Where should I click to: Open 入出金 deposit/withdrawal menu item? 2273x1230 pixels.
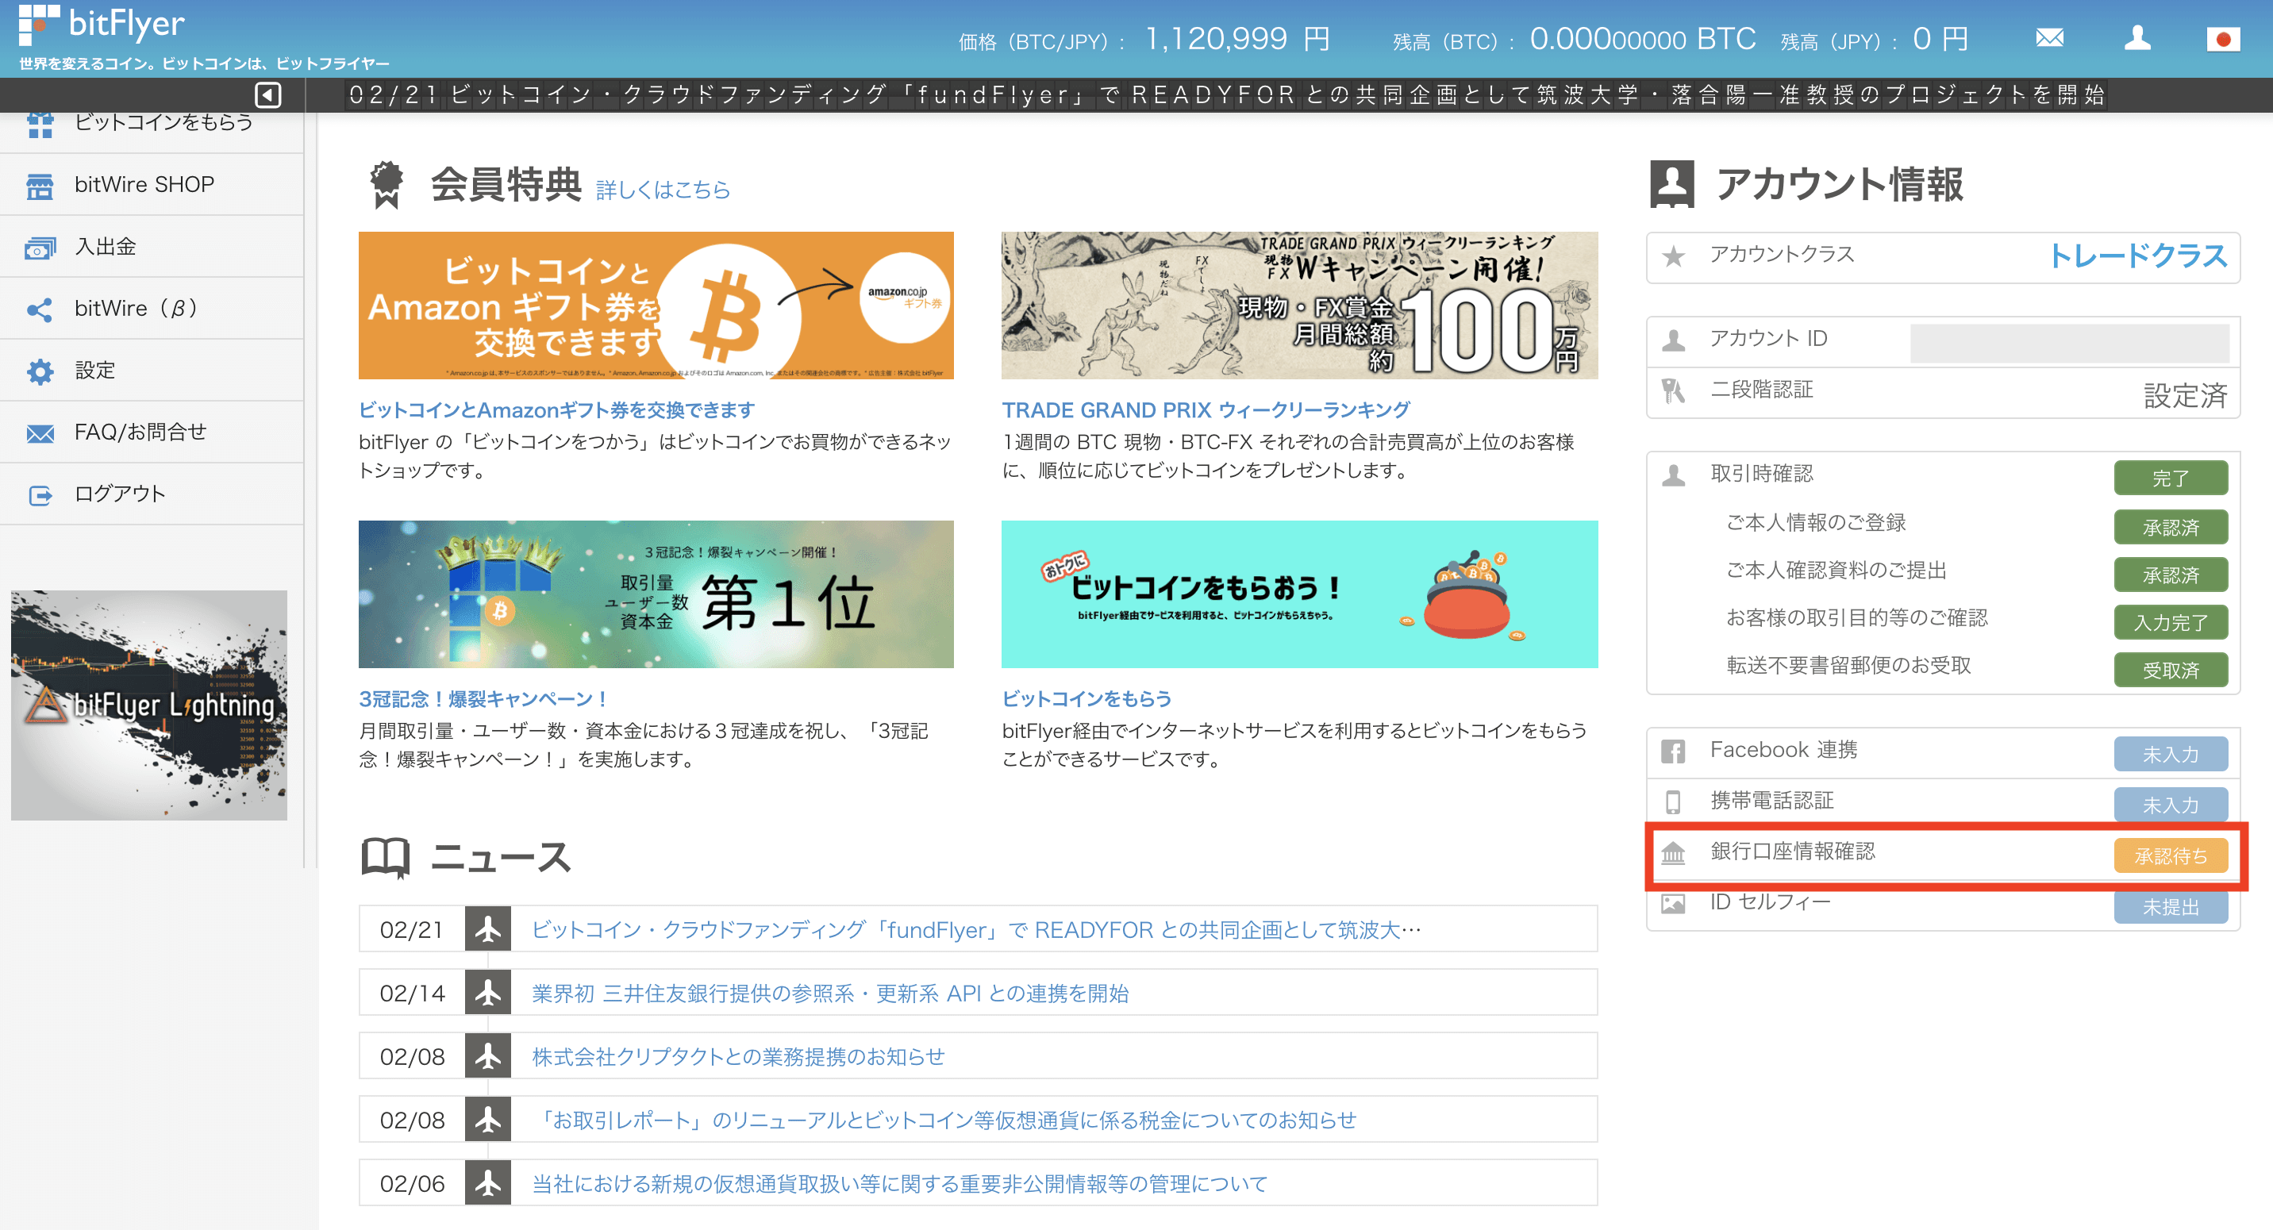coord(105,247)
